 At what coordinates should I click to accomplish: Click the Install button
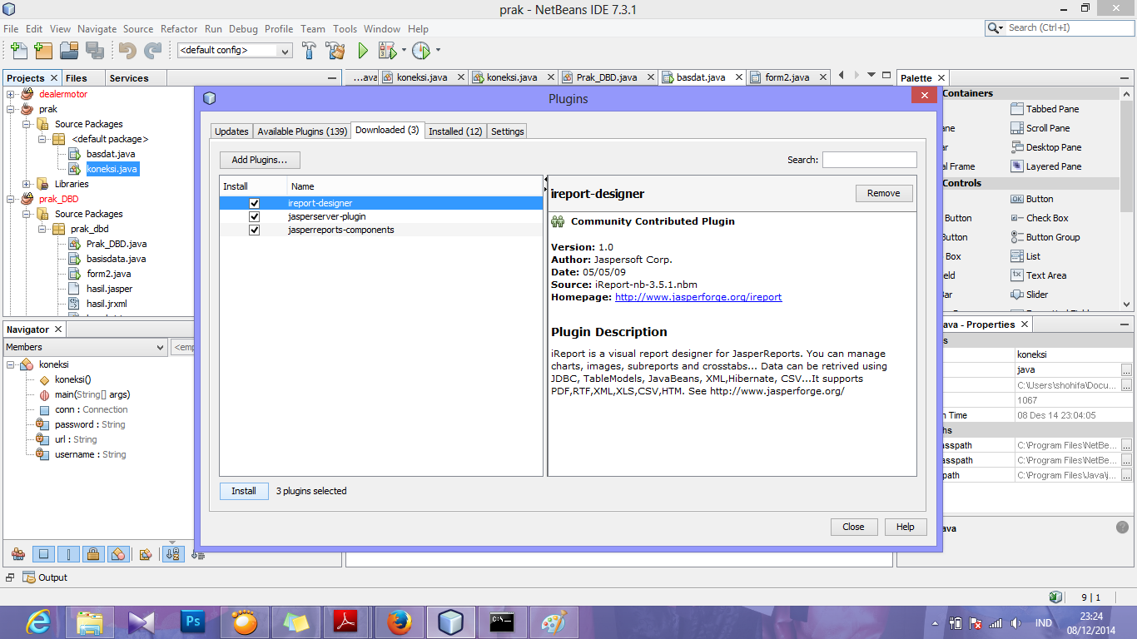[x=244, y=491]
